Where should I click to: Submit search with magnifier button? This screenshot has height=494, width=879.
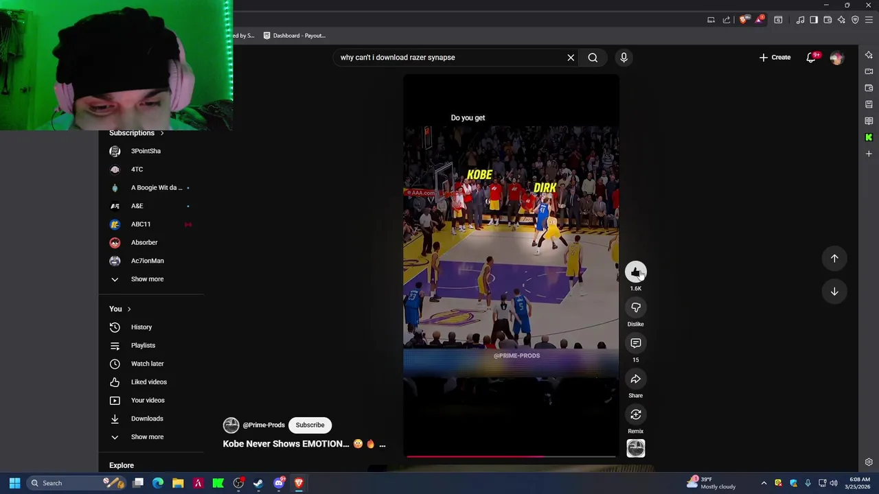coord(593,58)
